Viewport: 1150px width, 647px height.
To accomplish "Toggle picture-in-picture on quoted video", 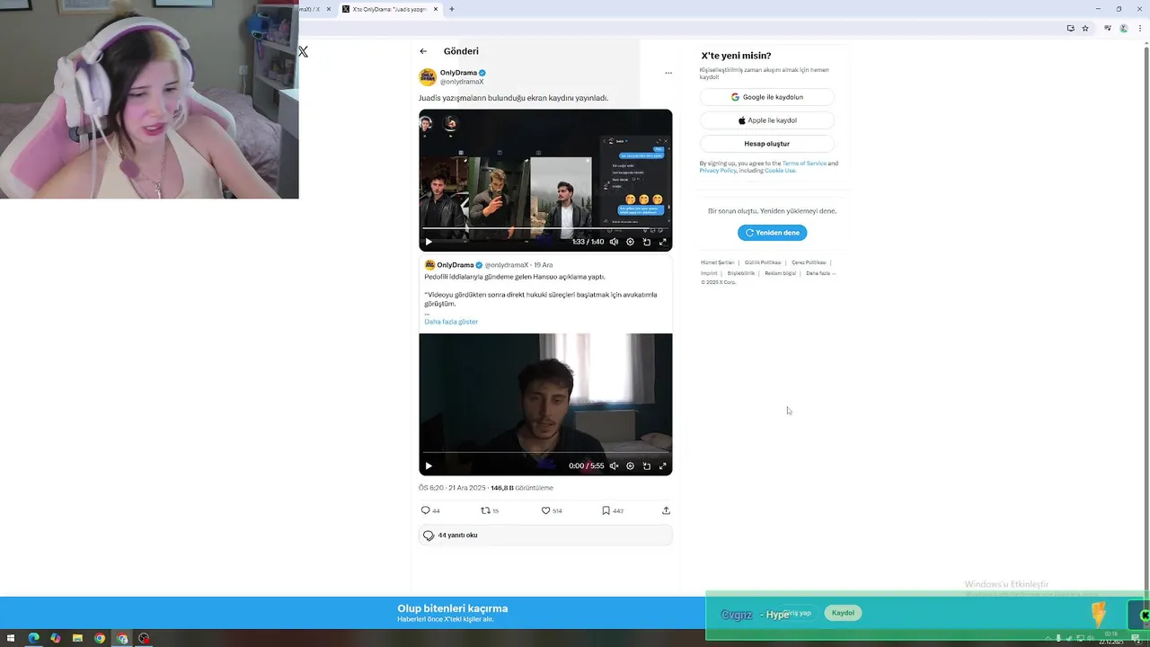I will pos(646,465).
